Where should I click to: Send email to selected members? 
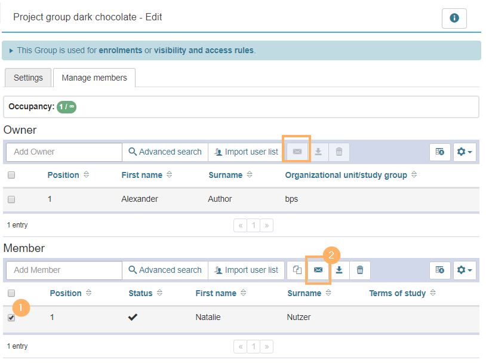click(318, 270)
